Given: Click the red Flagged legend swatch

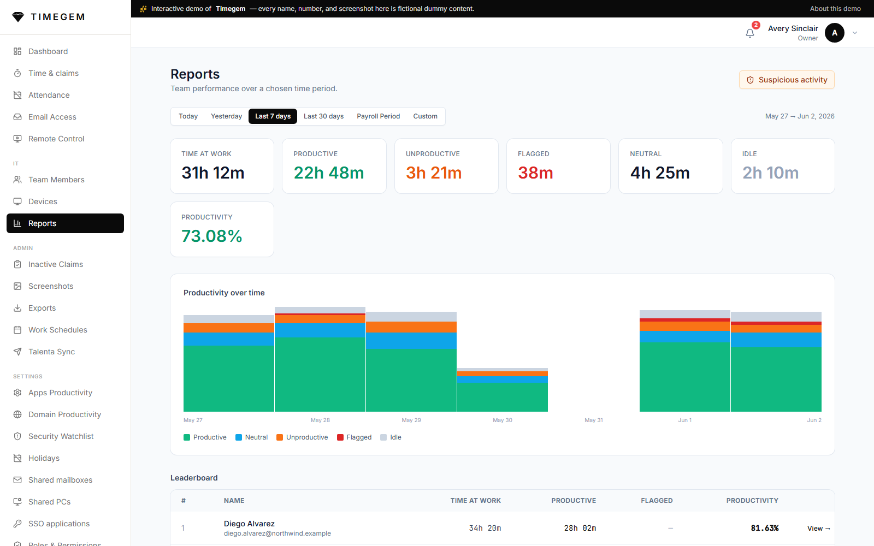Looking at the screenshot, I should (x=340, y=437).
